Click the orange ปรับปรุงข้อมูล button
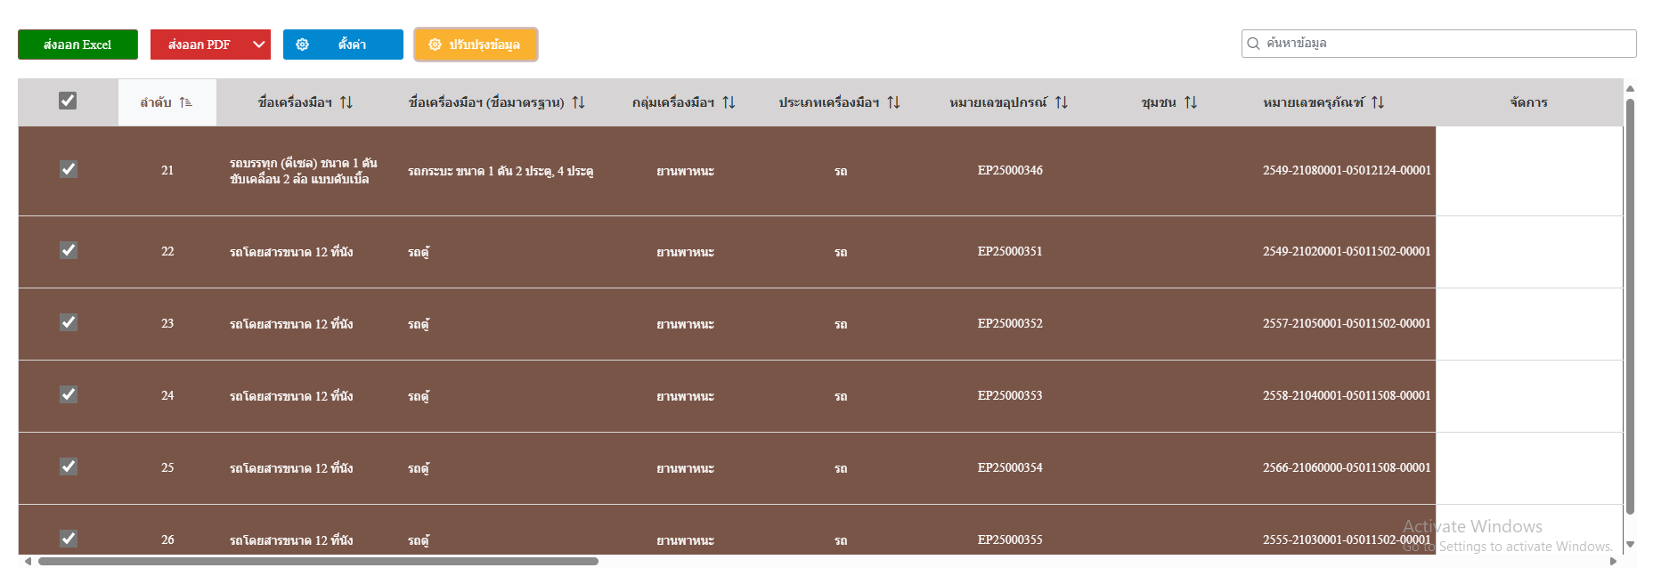Viewport: 1653px width, 584px height. tap(476, 45)
